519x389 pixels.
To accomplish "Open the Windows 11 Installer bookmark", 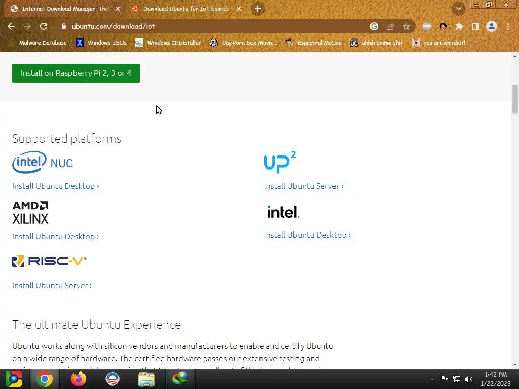I will tap(168, 43).
